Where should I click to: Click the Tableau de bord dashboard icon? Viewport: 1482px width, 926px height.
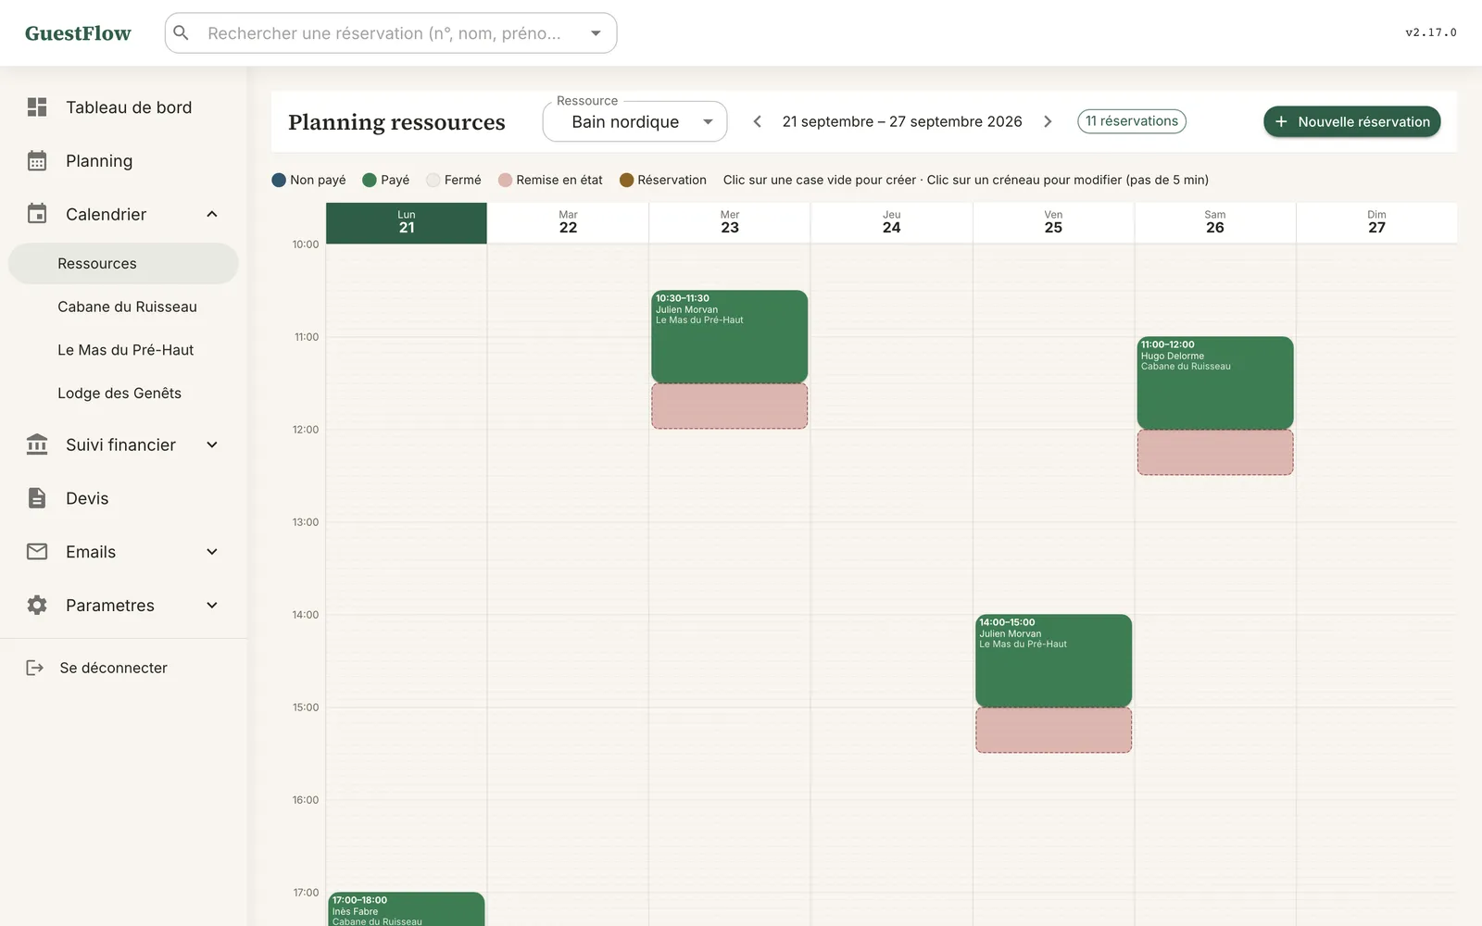(x=37, y=107)
